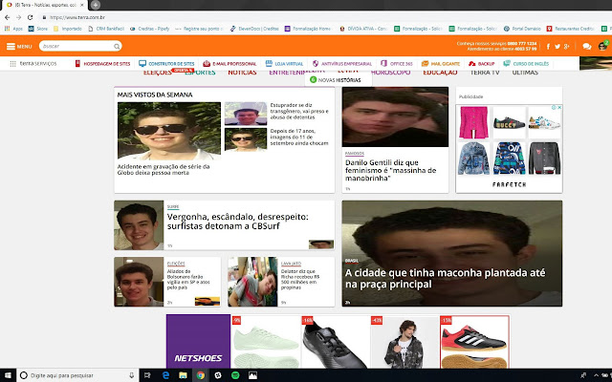Open 'A cidade que tinha maconha plantada' article
Viewport: 612px width, 382px height.
click(x=445, y=278)
